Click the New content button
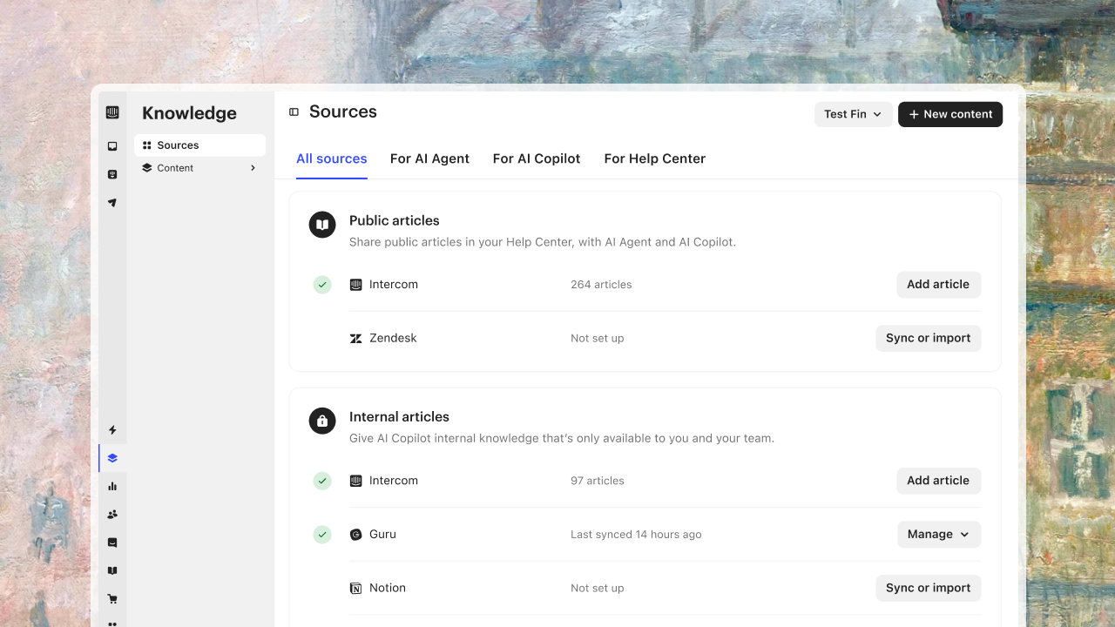This screenshot has width=1115, height=627. 950,114
